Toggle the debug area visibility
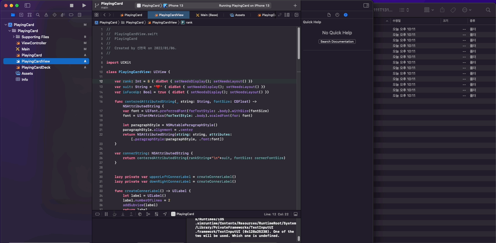 click(x=296, y=214)
